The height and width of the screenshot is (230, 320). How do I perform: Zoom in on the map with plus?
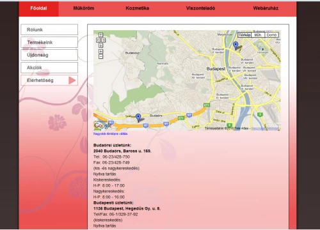100,51
